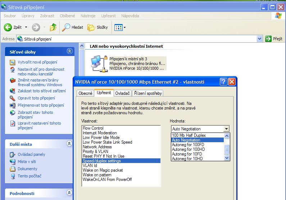Switch to the Obecné tab
Image resolution: width=286 pixels, height=200 pixels.
click(85, 93)
